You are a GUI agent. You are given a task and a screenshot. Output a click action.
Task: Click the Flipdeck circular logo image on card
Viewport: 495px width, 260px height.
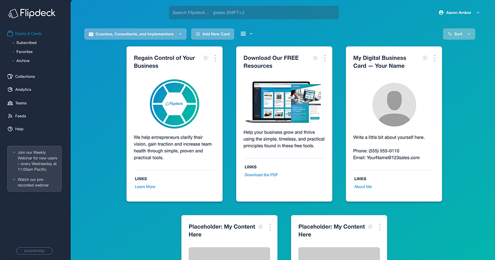pos(175,104)
